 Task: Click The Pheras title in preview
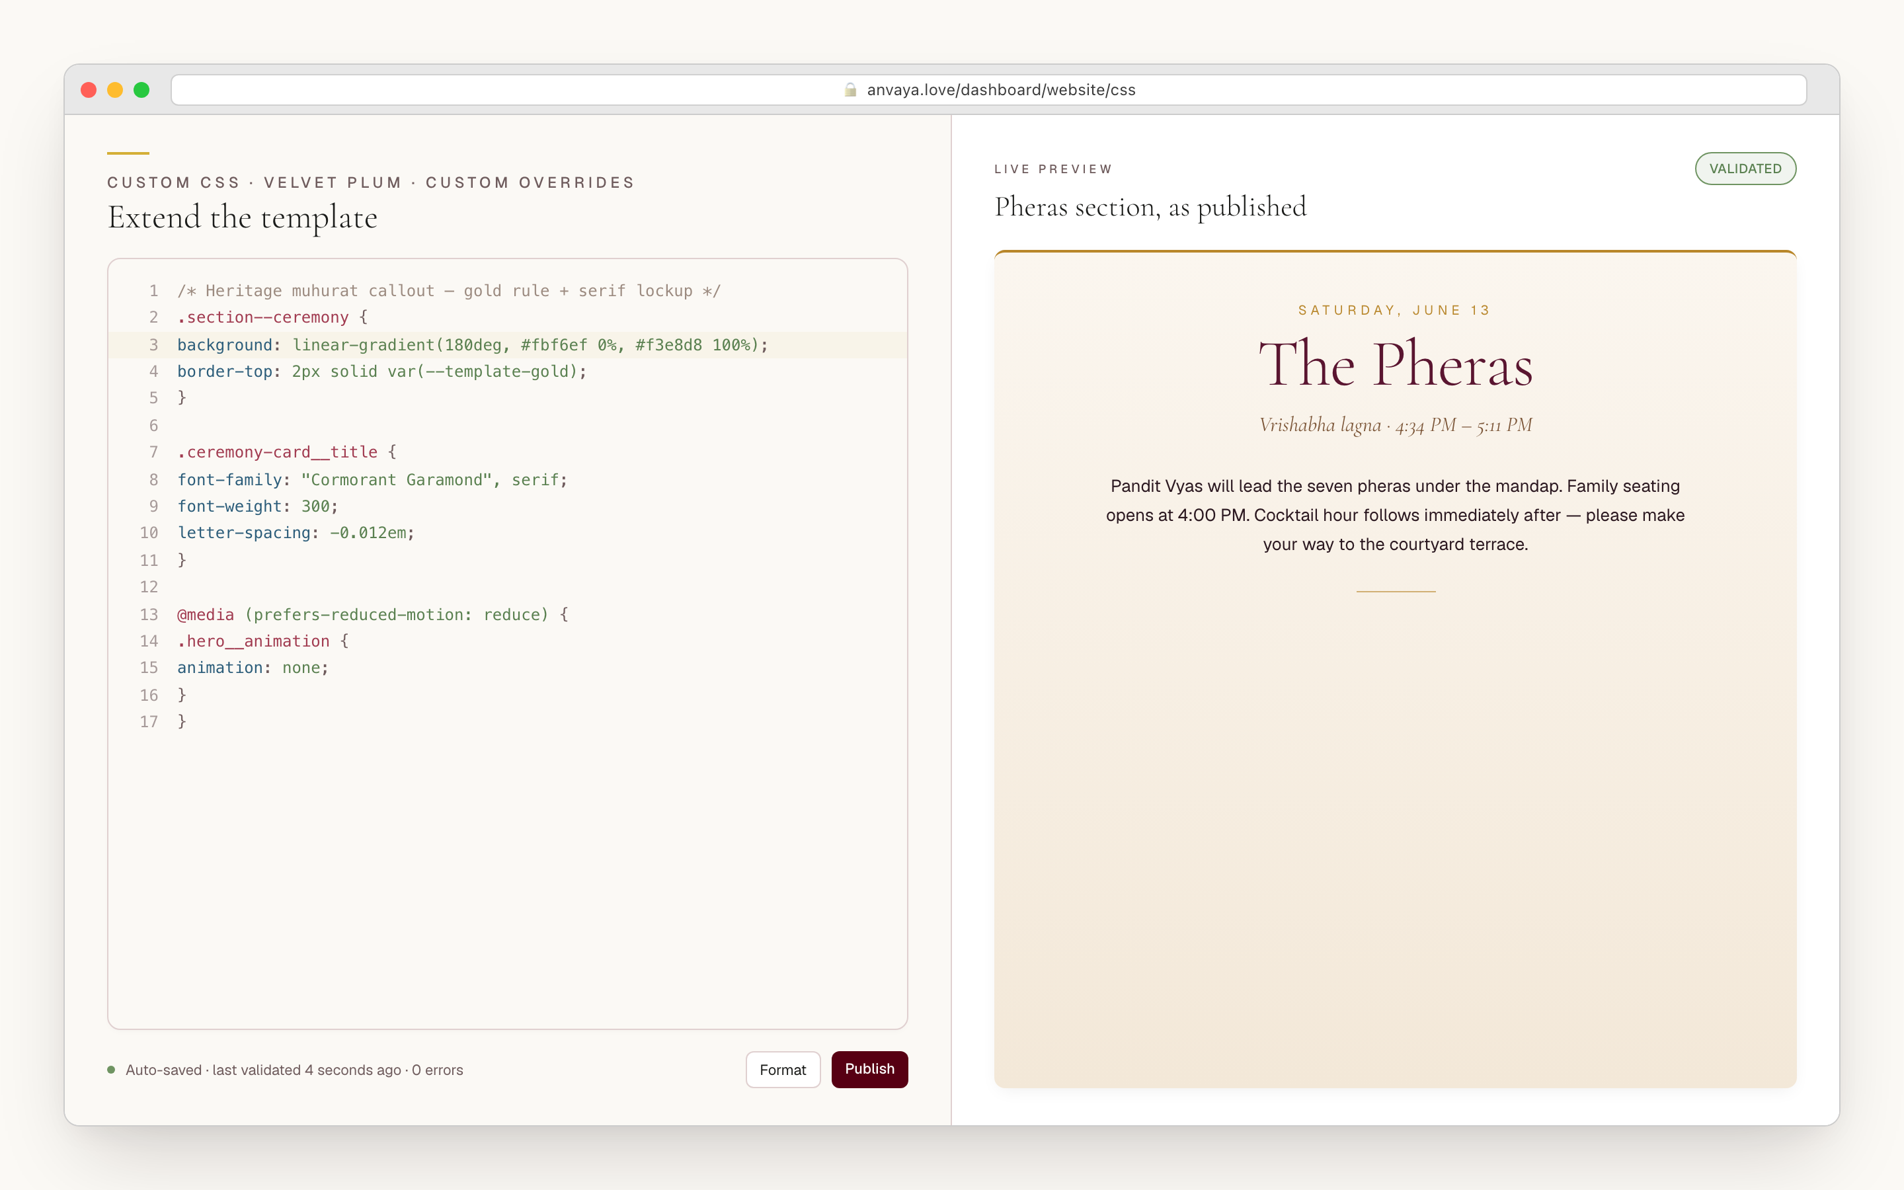tap(1395, 364)
